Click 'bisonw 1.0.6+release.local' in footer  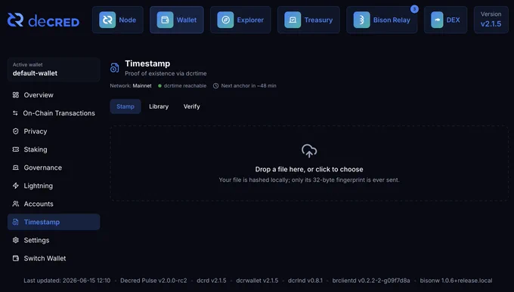click(456, 281)
